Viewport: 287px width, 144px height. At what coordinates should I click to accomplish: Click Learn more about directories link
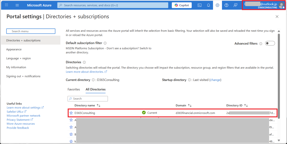pos(85,72)
